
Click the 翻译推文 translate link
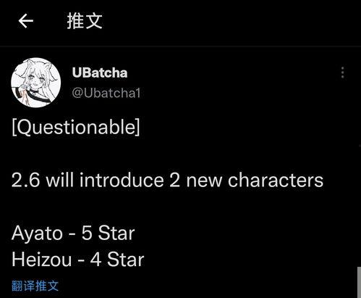point(35,286)
